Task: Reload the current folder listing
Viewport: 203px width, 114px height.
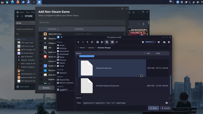Action: coord(92,42)
